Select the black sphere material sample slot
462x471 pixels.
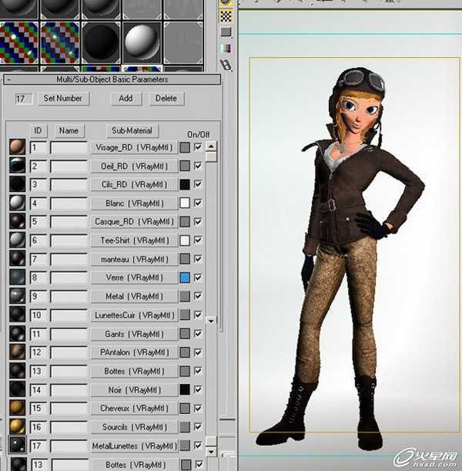(101, 42)
